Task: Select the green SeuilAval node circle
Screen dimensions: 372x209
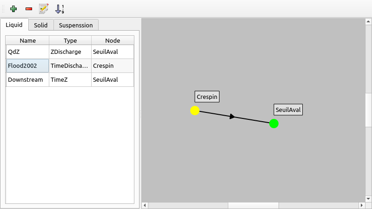Action: point(274,124)
